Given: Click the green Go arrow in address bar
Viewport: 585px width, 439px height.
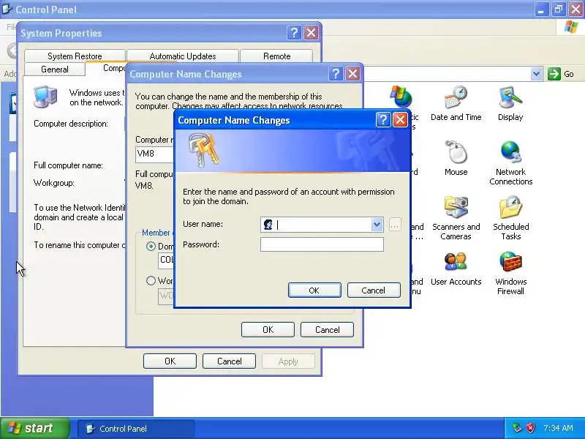Looking at the screenshot, I should click(x=554, y=74).
